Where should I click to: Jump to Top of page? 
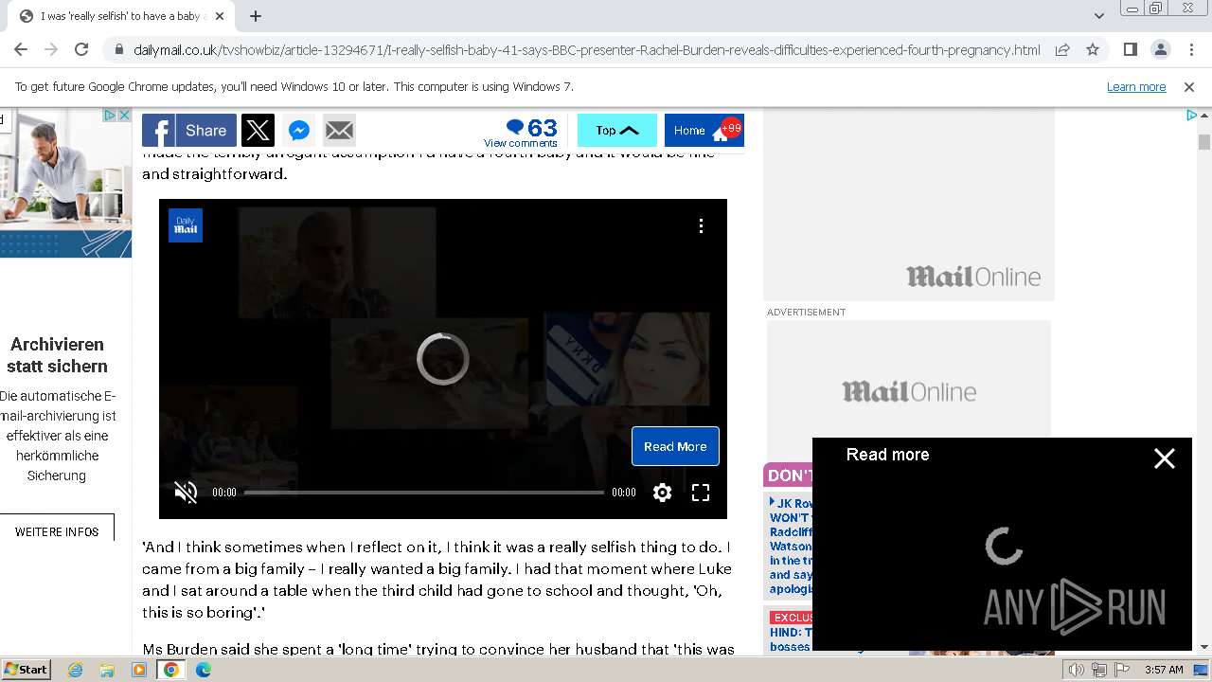(617, 131)
